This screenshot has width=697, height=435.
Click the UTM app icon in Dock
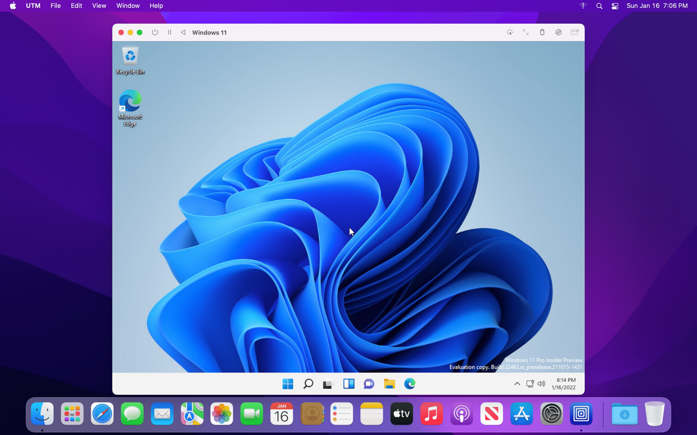pyautogui.click(x=581, y=414)
